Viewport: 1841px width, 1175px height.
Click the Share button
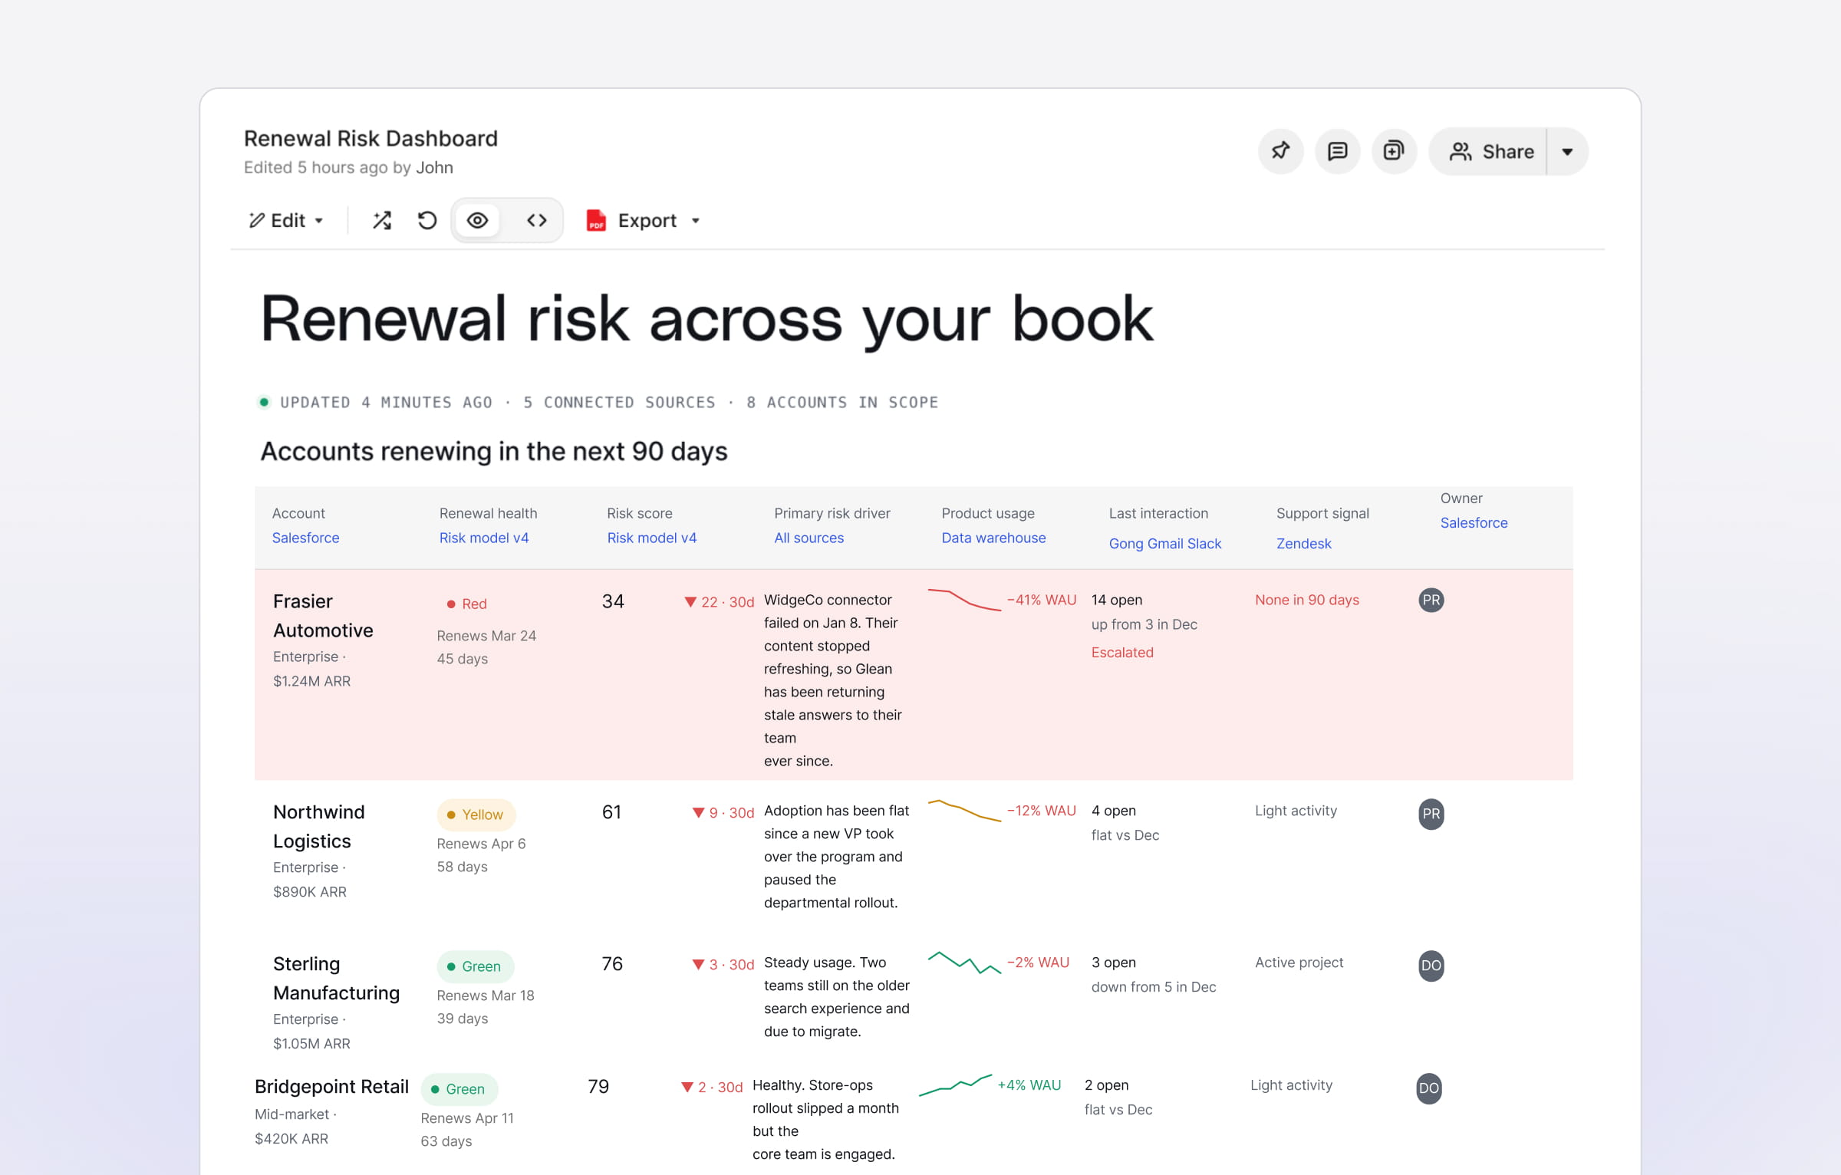click(1490, 151)
